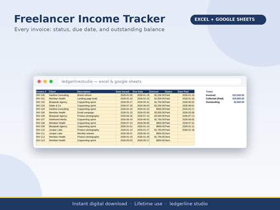Click the 'Monthly retainer' description cell
This screenshot has height=210, width=280.
pyautogui.click(x=96, y=133)
